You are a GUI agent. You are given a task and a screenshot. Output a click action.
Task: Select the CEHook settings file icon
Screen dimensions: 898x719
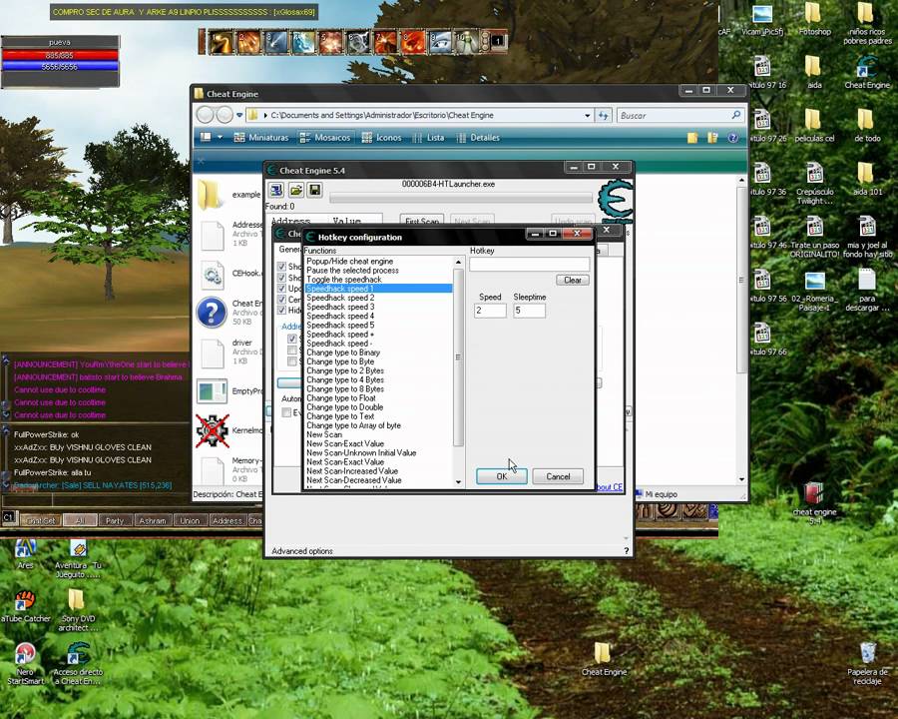(x=213, y=275)
